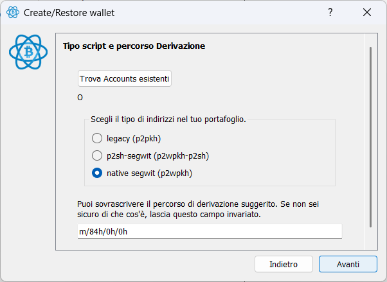The image size is (387, 282).
Task: Select the native segwit (p2wpkh) radio circle
Action: coord(97,173)
